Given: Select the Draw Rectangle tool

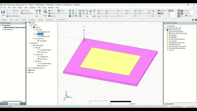Looking at the screenshot, I should (x=80, y=11).
